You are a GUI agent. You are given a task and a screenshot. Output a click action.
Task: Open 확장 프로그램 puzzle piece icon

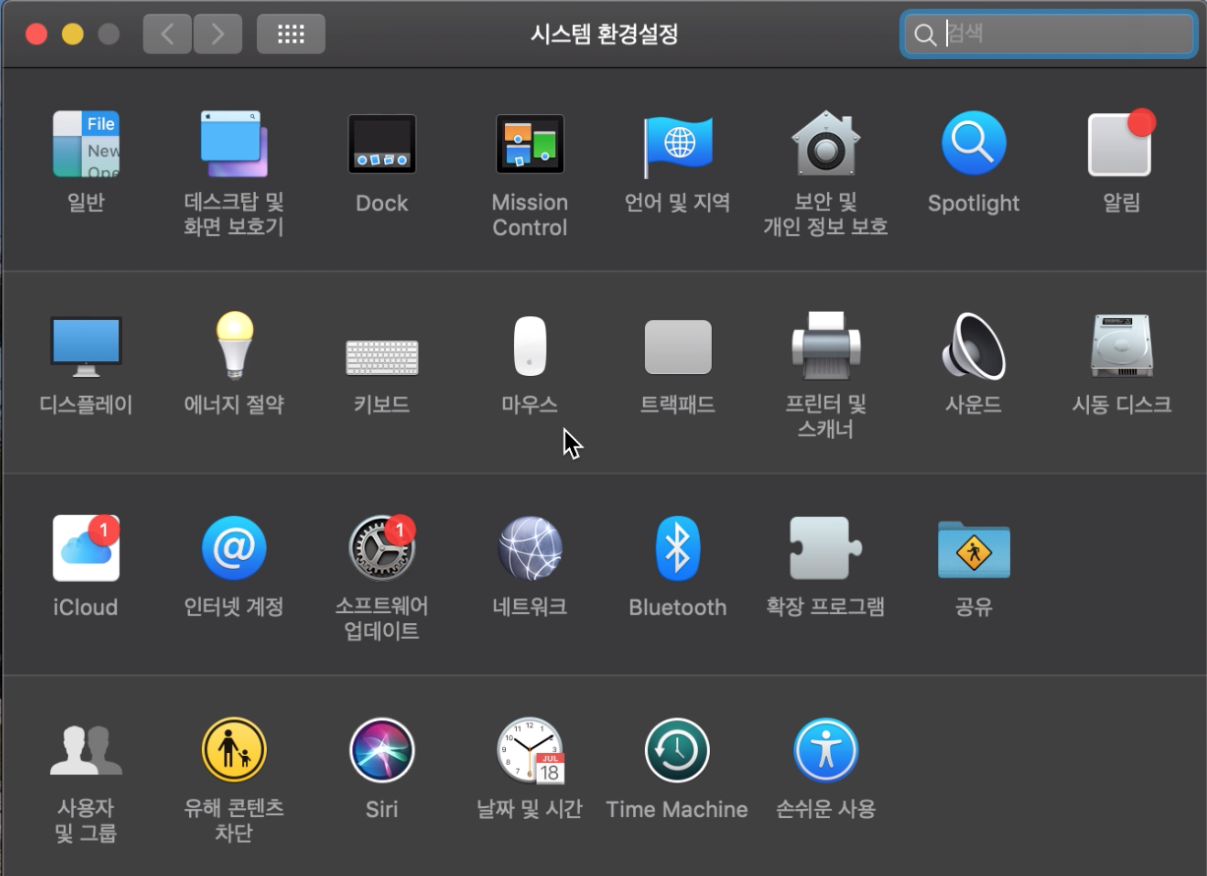826,548
